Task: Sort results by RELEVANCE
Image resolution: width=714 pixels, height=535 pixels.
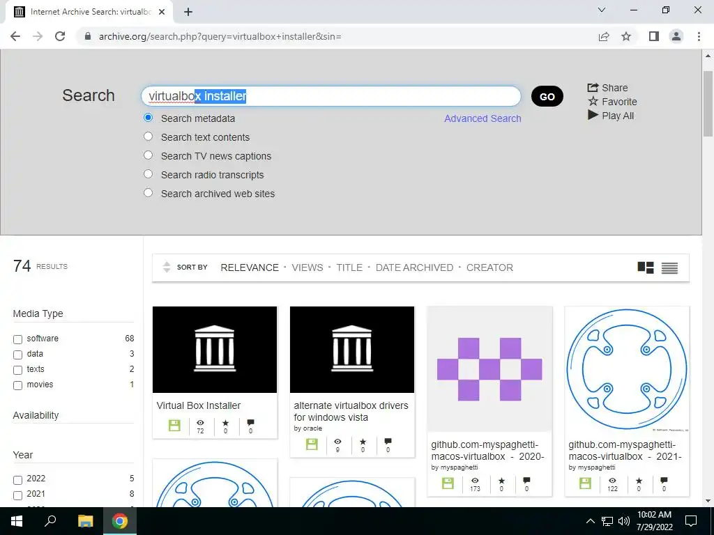Action: click(250, 267)
